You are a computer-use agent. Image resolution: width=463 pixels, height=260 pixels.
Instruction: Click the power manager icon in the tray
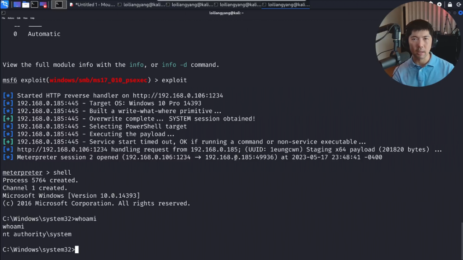coord(439,5)
